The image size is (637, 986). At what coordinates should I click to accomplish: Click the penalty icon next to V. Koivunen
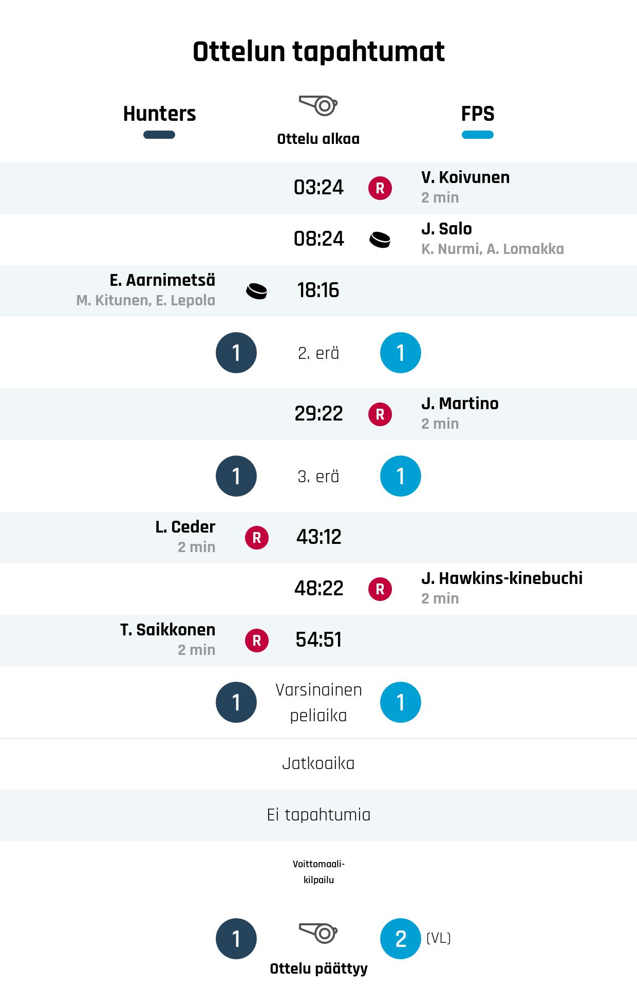(x=380, y=188)
